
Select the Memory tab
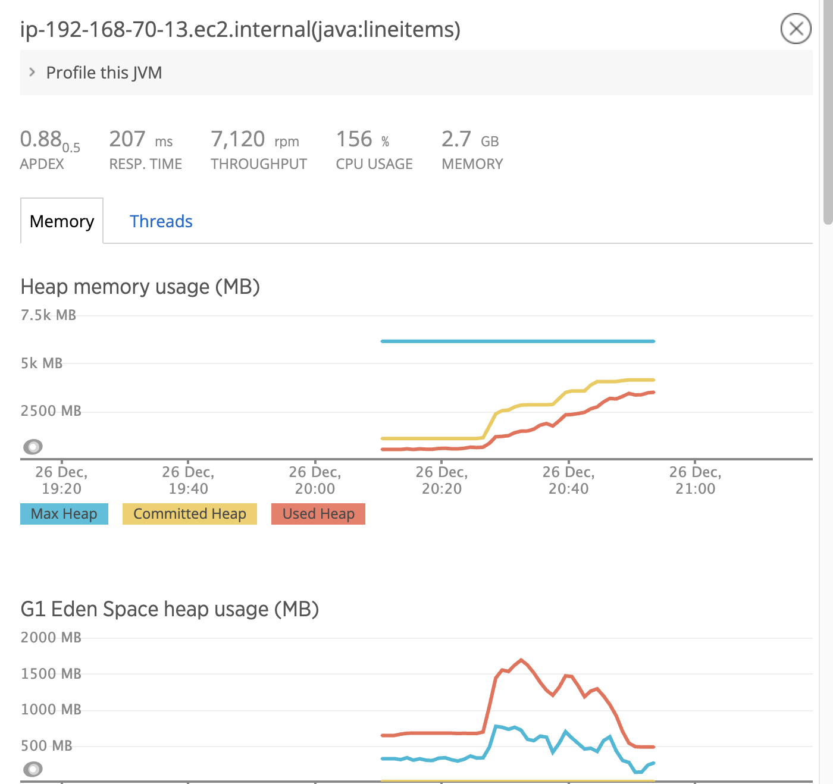pyautogui.click(x=61, y=221)
